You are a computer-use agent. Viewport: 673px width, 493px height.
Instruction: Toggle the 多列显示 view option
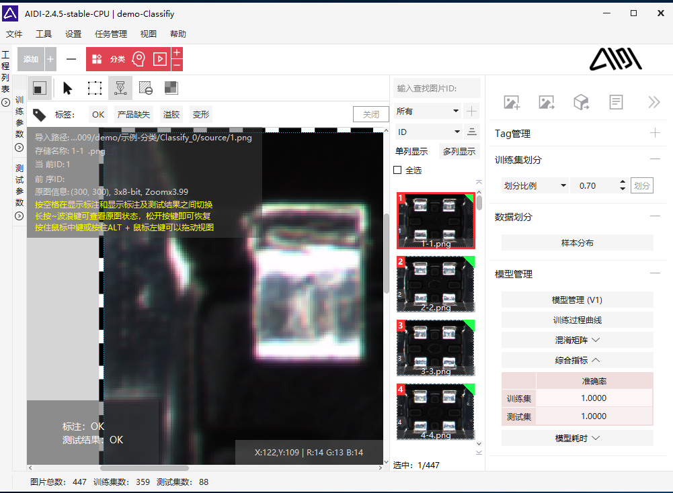[459, 150]
